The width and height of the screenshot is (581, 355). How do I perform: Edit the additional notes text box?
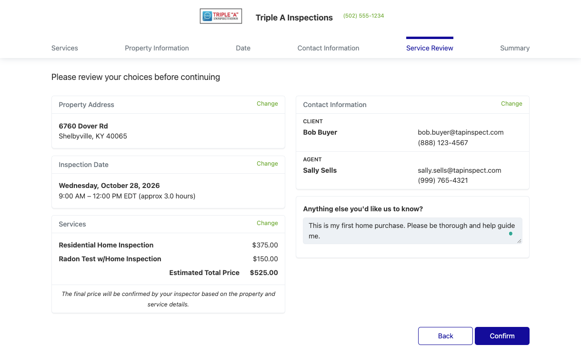click(412, 231)
